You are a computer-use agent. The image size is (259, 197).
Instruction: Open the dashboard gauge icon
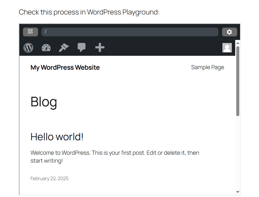(x=46, y=48)
